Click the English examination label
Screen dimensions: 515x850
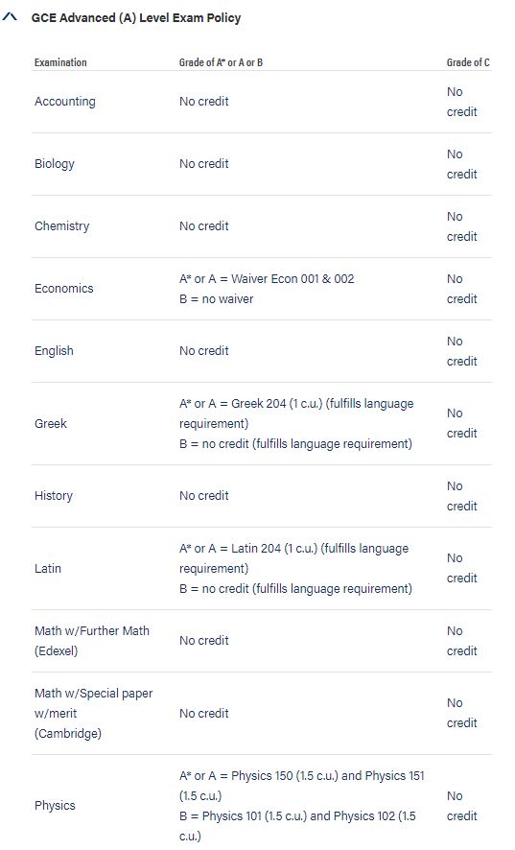(x=54, y=351)
